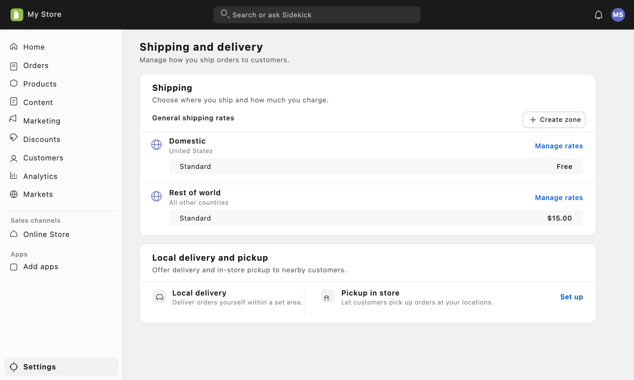This screenshot has width=634, height=380.
Task: Focus the Search or ask Sidekick field
Action: pos(317,15)
